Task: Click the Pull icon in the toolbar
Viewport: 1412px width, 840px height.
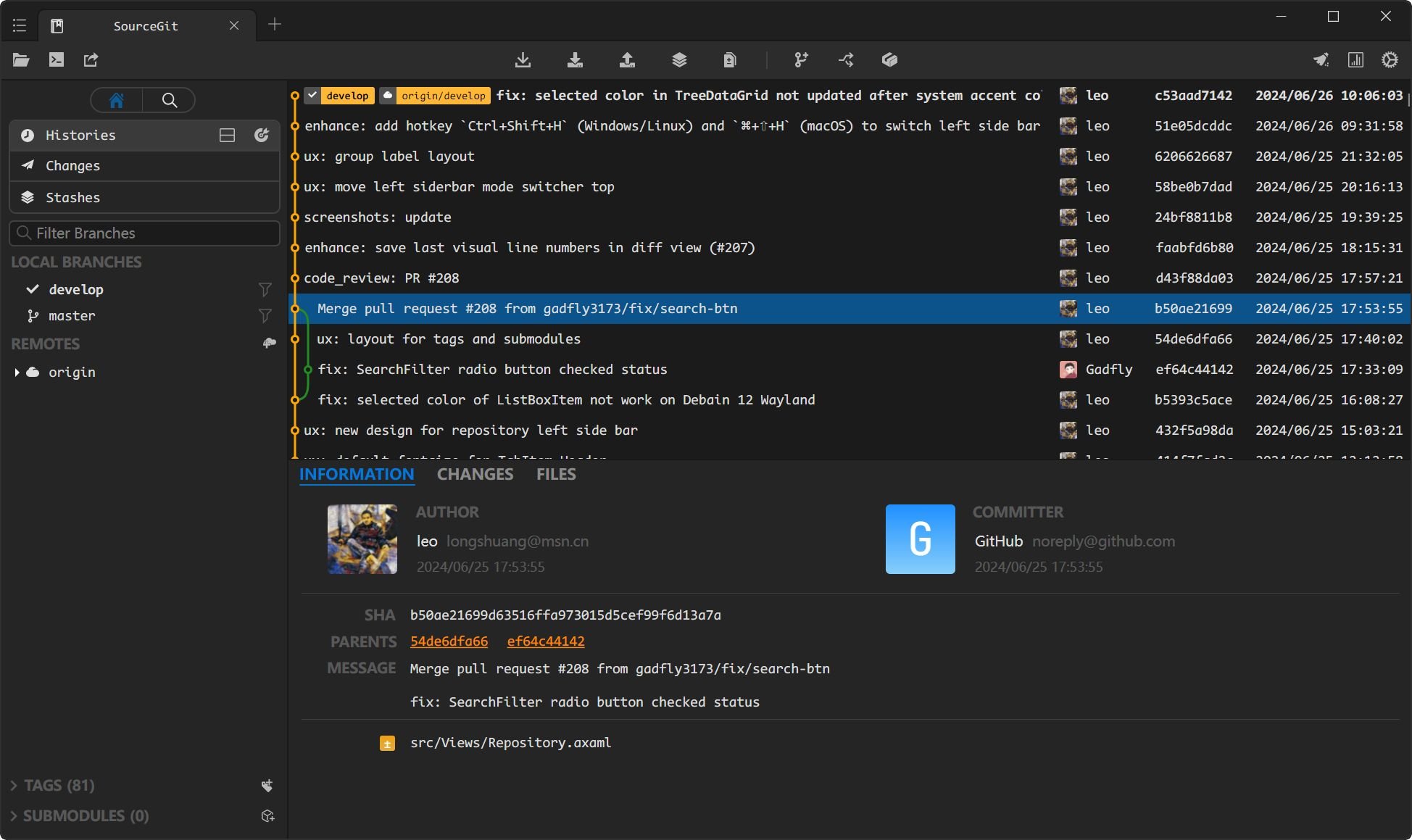Action: pyautogui.click(x=575, y=60)
